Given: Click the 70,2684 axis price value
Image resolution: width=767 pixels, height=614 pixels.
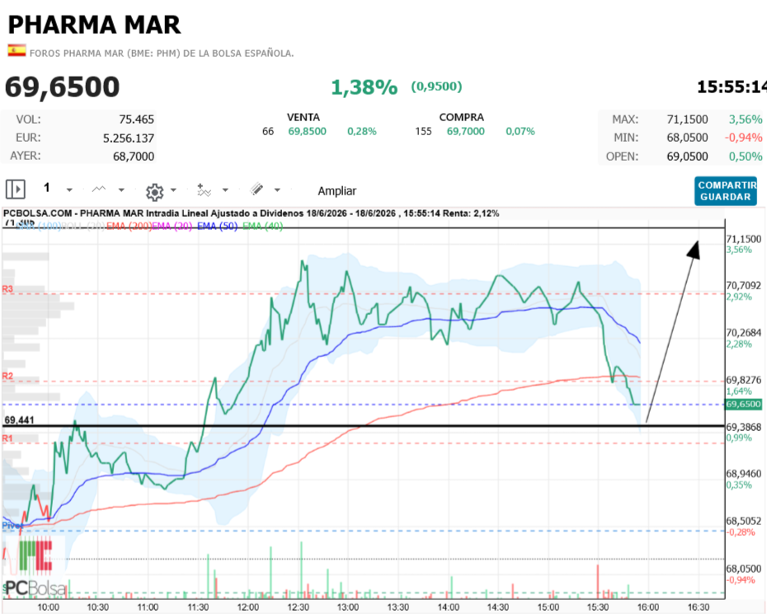Looking at the screenshot, I should [x=744, y=332].
